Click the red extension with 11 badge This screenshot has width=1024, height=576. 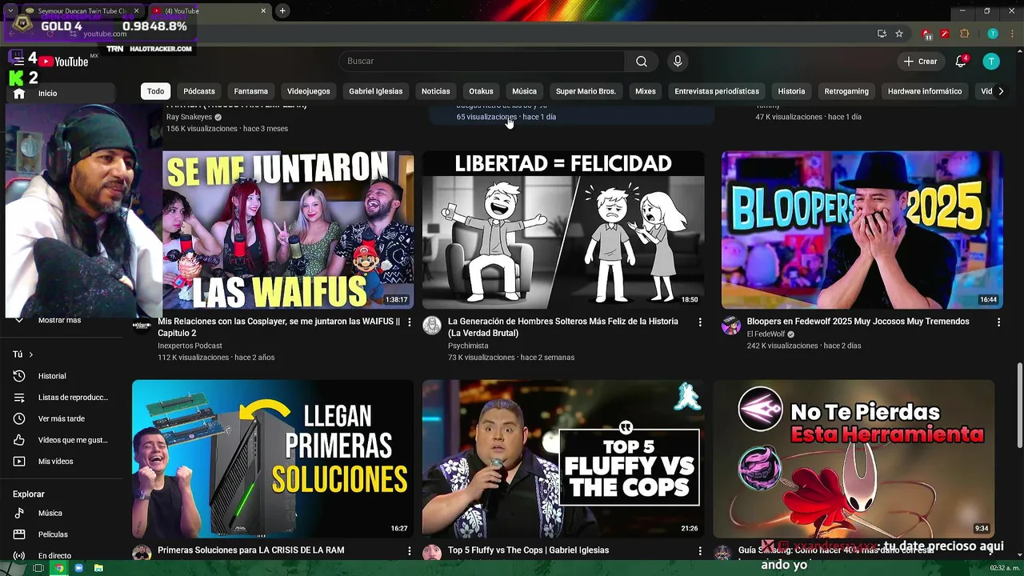[x=926, y=34]
